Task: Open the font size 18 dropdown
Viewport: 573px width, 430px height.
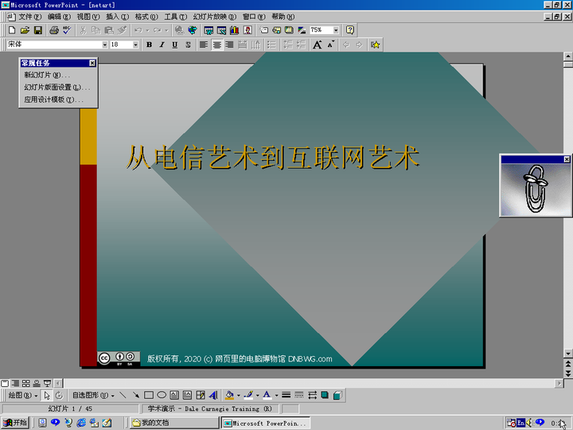Action: click(136, 45)
